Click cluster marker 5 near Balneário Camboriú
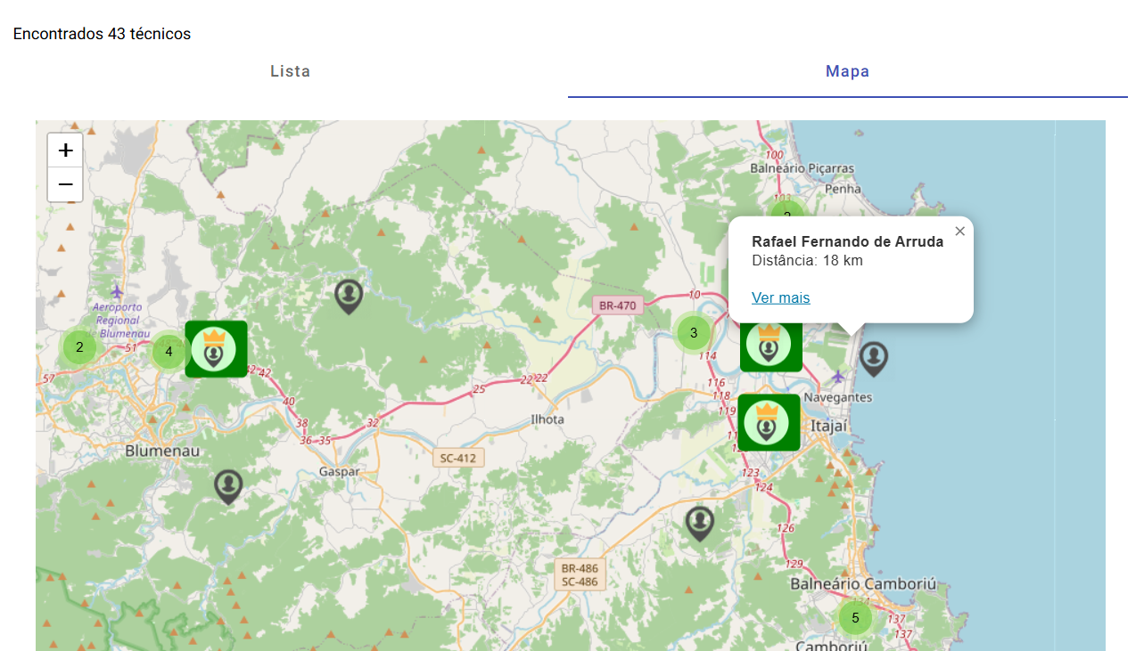 (x=855, y=617)
